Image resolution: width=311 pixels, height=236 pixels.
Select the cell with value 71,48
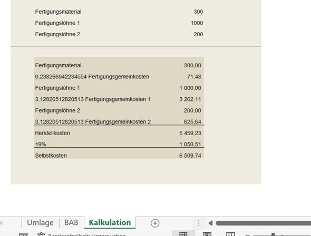(194, 77)
